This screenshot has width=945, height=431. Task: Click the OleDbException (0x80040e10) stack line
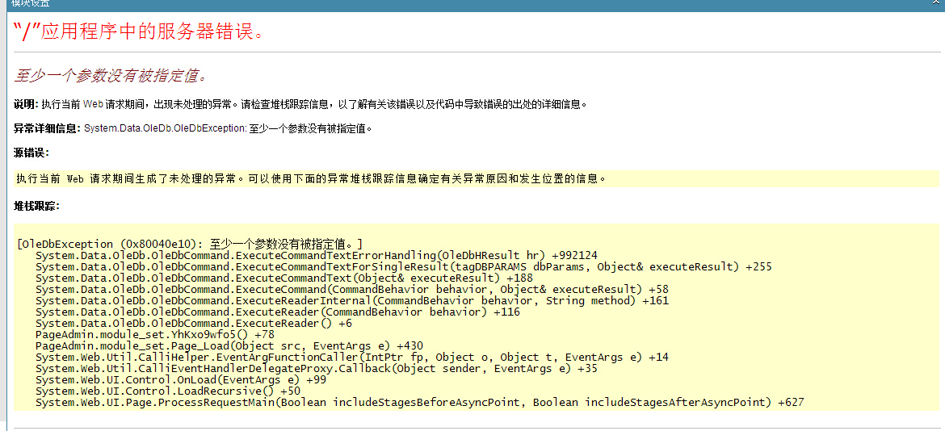pyautogui.click(x=189, y=244)
